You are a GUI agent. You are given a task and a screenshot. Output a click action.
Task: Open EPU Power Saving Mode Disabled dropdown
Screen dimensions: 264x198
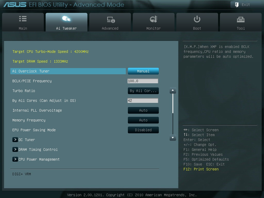coord(143,130)
